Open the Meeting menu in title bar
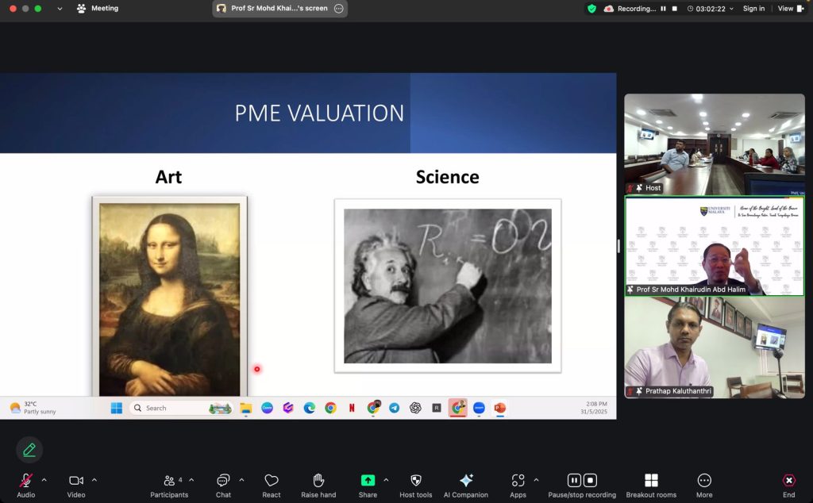The image size is (813, 503). [98, 8]
